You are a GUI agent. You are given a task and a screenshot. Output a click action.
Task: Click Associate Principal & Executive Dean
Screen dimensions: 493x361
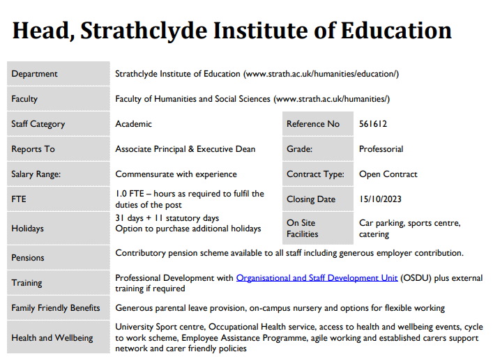[185, 149]
